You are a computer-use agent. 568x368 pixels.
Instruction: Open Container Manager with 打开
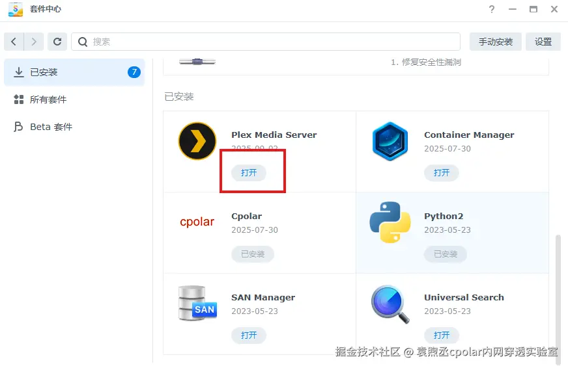click(442, 173)
